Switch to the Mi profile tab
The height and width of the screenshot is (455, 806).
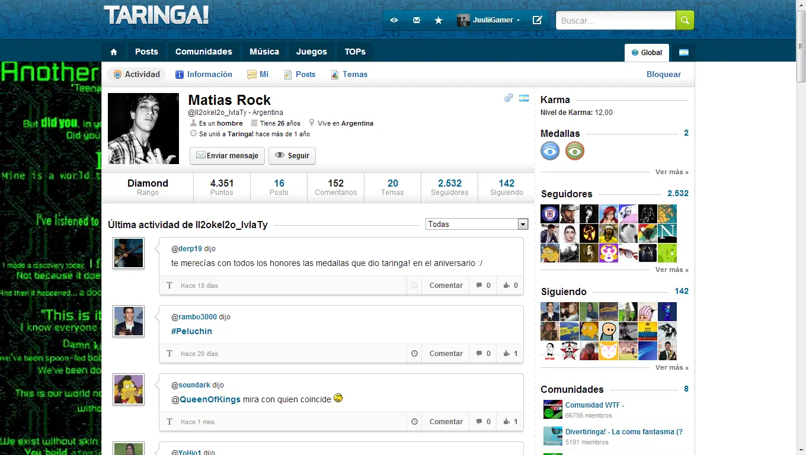258,75
